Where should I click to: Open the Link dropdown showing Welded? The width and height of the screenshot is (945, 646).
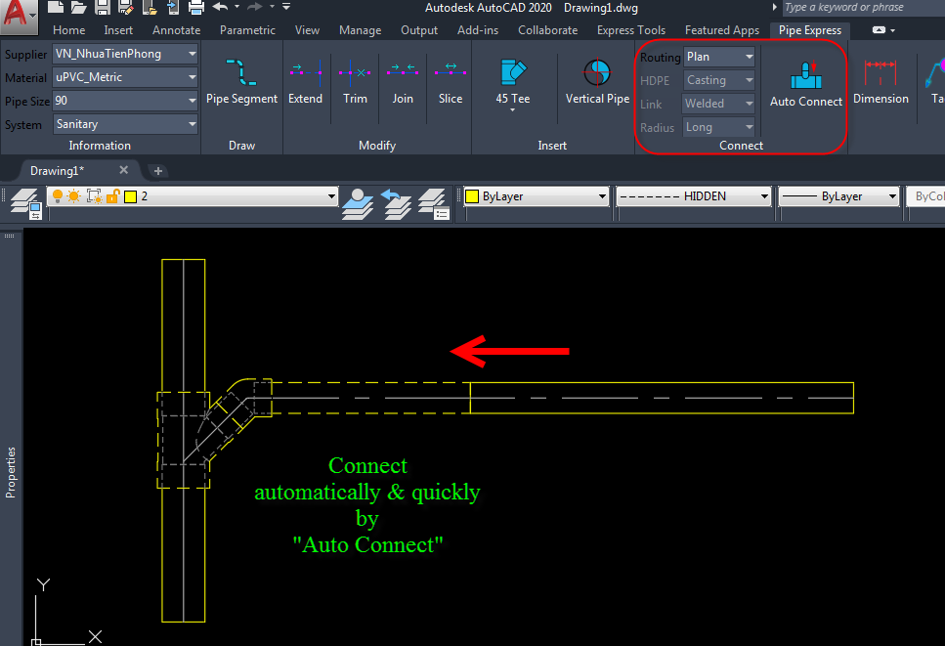pos(719,104)
